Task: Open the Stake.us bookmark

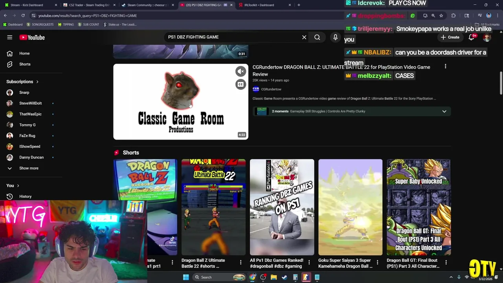Action: pyautogui.click(x=120, y=24)
